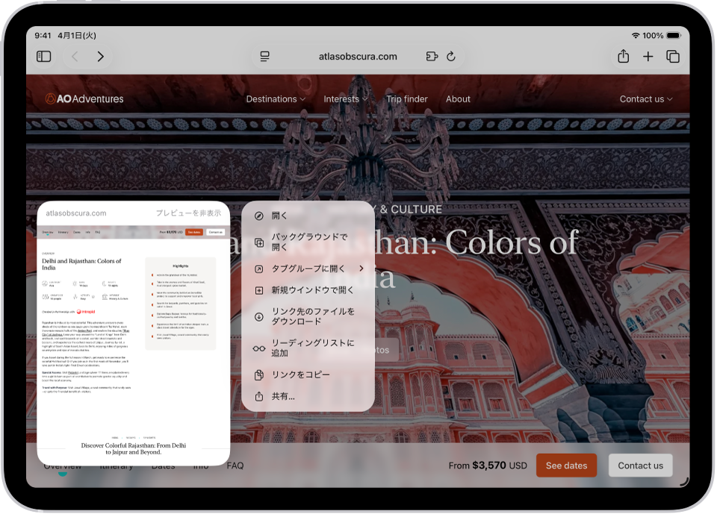Viewport: 717px width, 514px height.
Task: Tap the reading list glasses icon
Action: 259,348
